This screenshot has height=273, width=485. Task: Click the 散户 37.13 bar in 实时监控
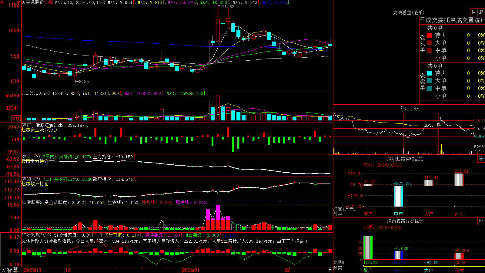click(368, 185)
